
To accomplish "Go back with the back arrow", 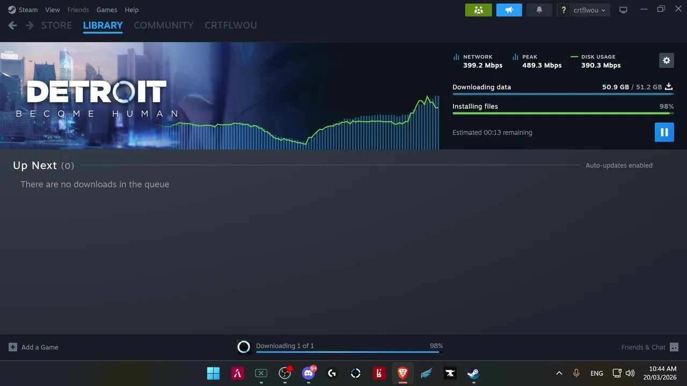I will [x=13, y=25].
